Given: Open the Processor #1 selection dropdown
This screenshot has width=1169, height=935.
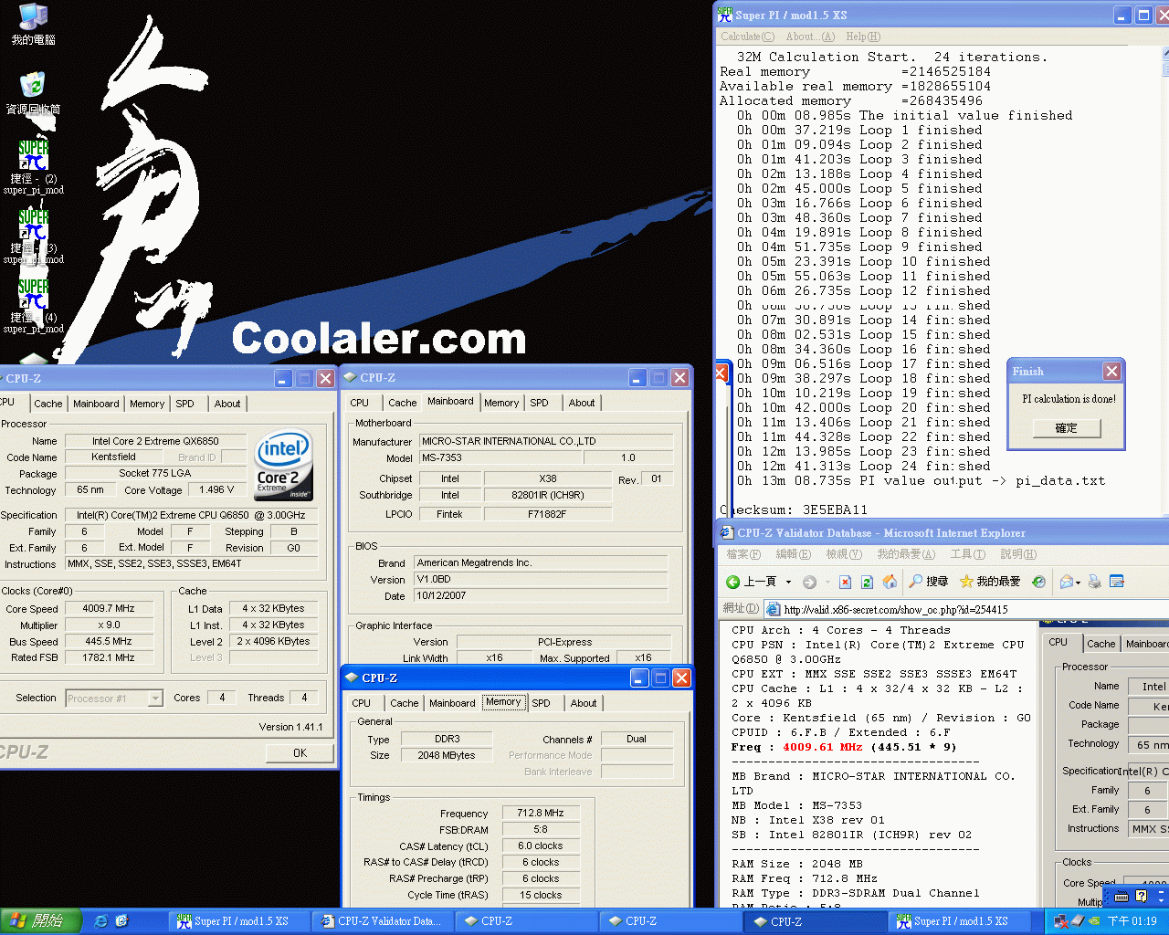Looking at the screenshot, I should pos(155,699).
